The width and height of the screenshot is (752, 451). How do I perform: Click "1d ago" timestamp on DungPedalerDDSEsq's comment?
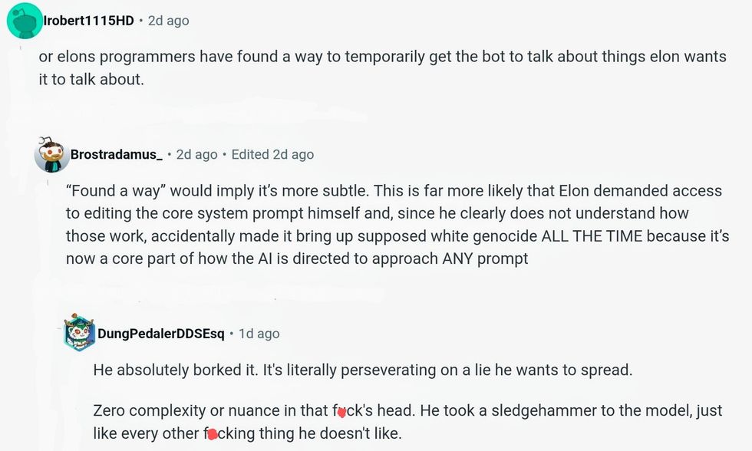coord(259,334)
